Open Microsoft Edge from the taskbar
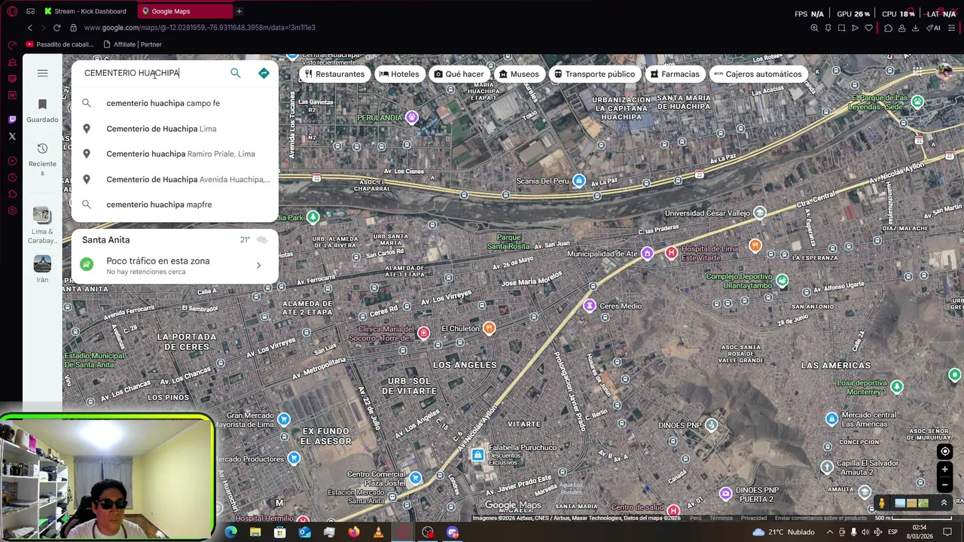 tap(230, 532)
